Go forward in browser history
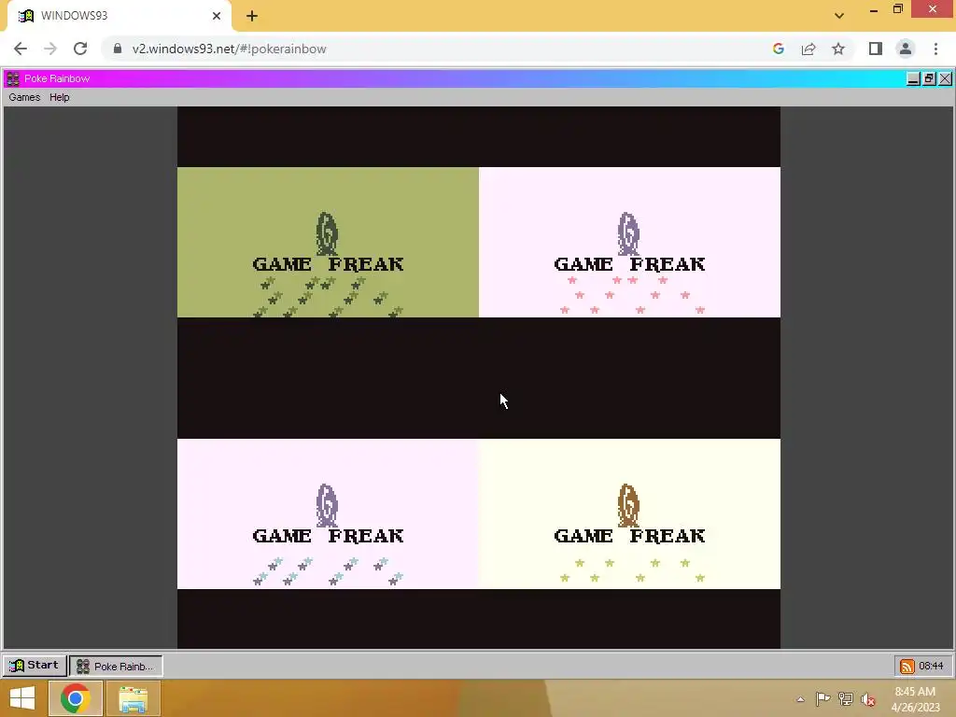 [x=50, y=49]
